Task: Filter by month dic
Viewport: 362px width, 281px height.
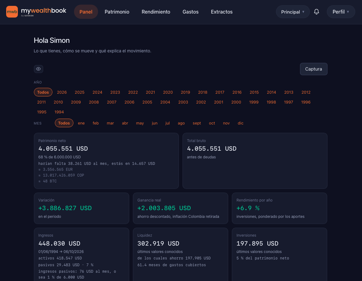Action: 241,123
